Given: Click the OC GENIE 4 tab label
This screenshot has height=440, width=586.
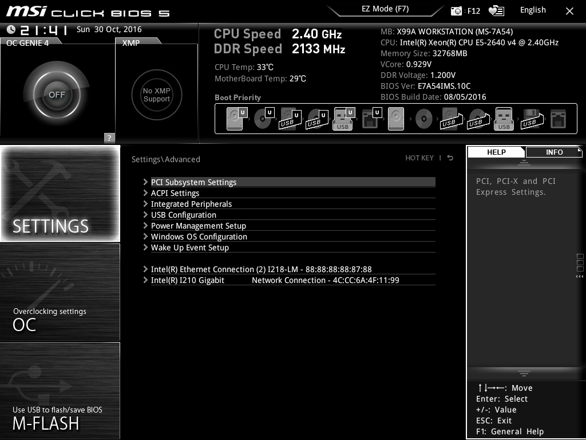Looking at the screenshot, I should tap(27, 43).
